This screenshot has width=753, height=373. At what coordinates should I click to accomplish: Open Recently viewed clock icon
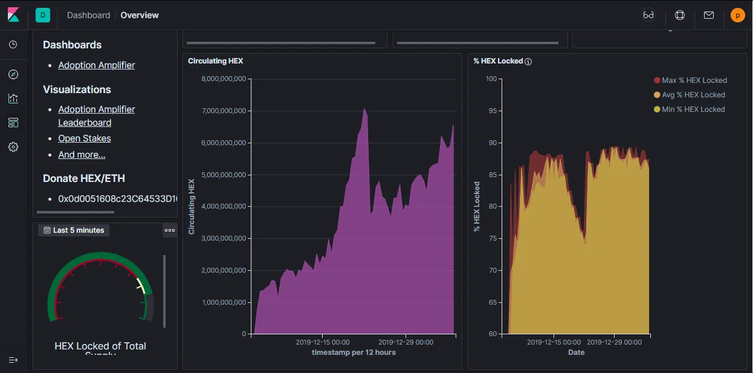tap(13, 45)
